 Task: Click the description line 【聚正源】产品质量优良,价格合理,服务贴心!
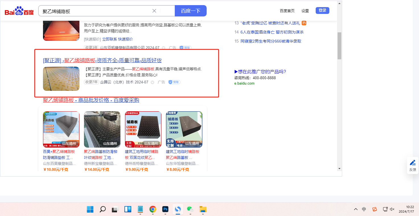121,75
